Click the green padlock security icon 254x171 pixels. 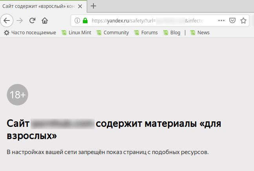85,20
